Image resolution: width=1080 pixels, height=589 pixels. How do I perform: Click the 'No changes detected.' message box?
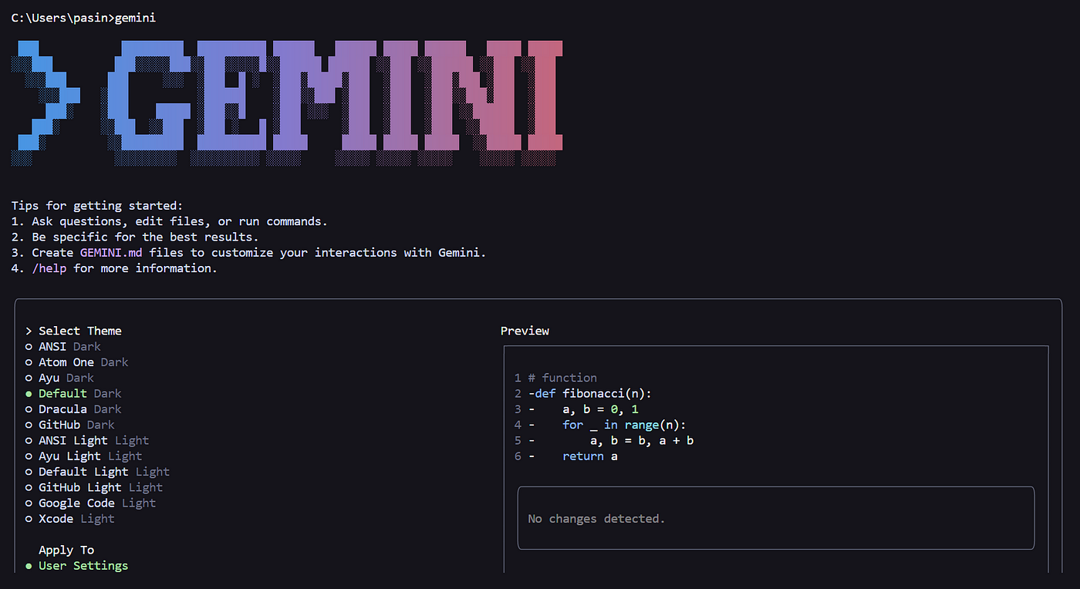pyautogui.click(x=776, y=518)
